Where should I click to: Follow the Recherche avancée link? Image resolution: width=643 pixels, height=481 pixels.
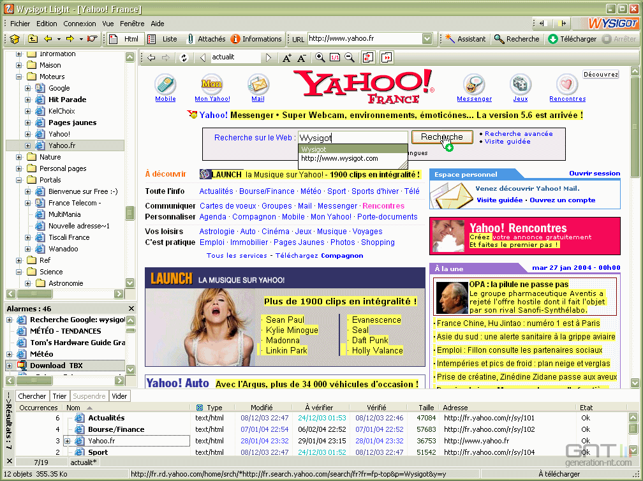pos(519,134)
